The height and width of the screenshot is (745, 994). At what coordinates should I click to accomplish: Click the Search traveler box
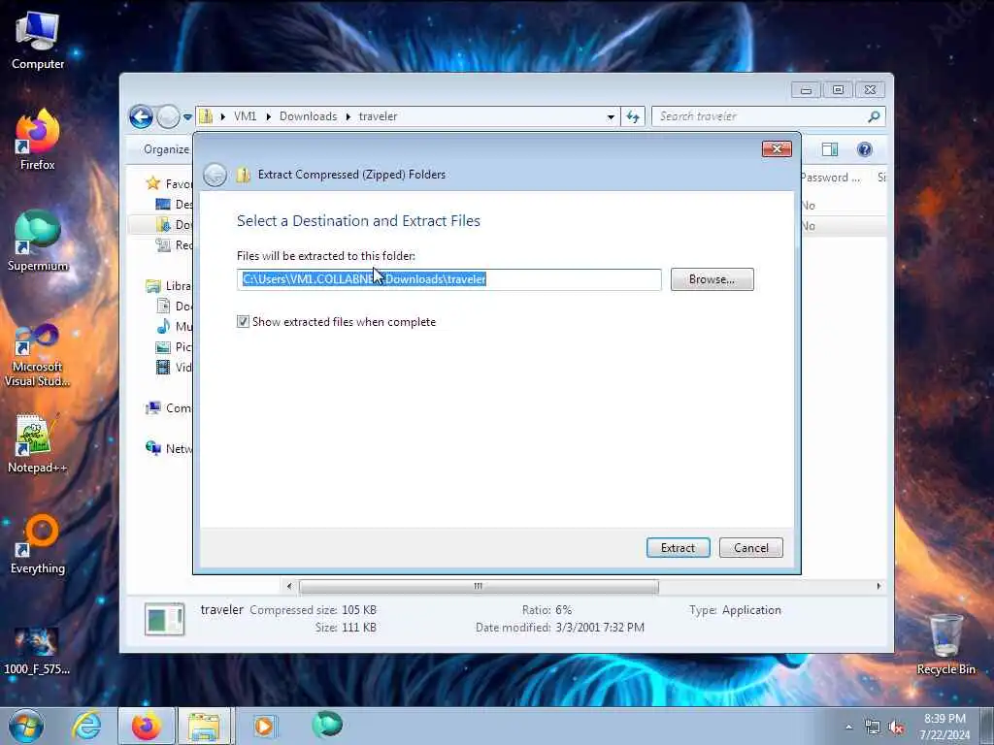[x=761, y=116]
